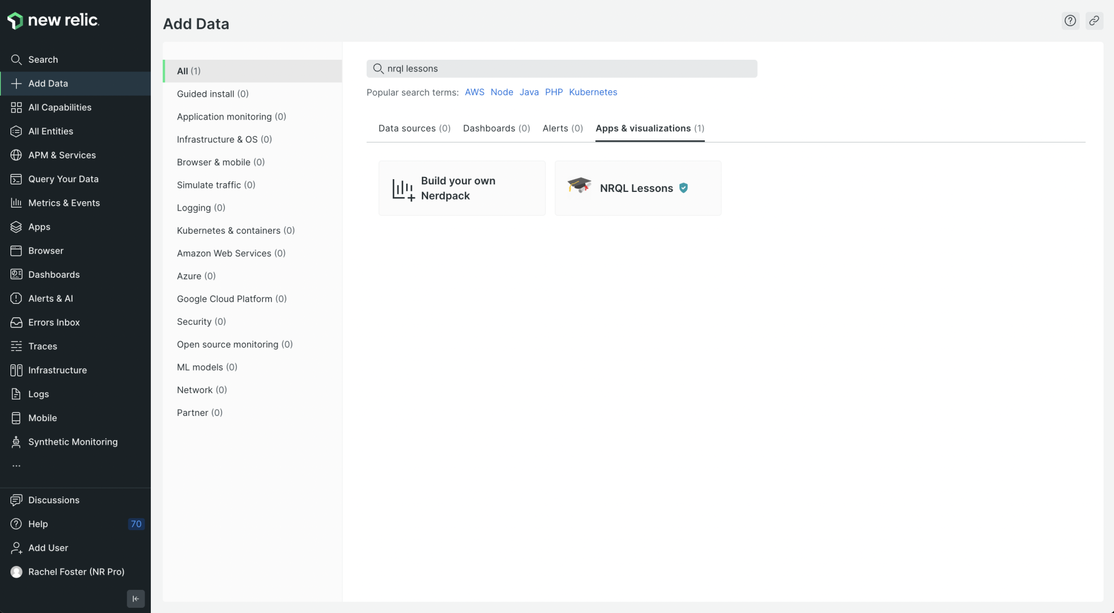Open the Logs sidebar icon
This screenshot has height=613, width=1114.
16,394
